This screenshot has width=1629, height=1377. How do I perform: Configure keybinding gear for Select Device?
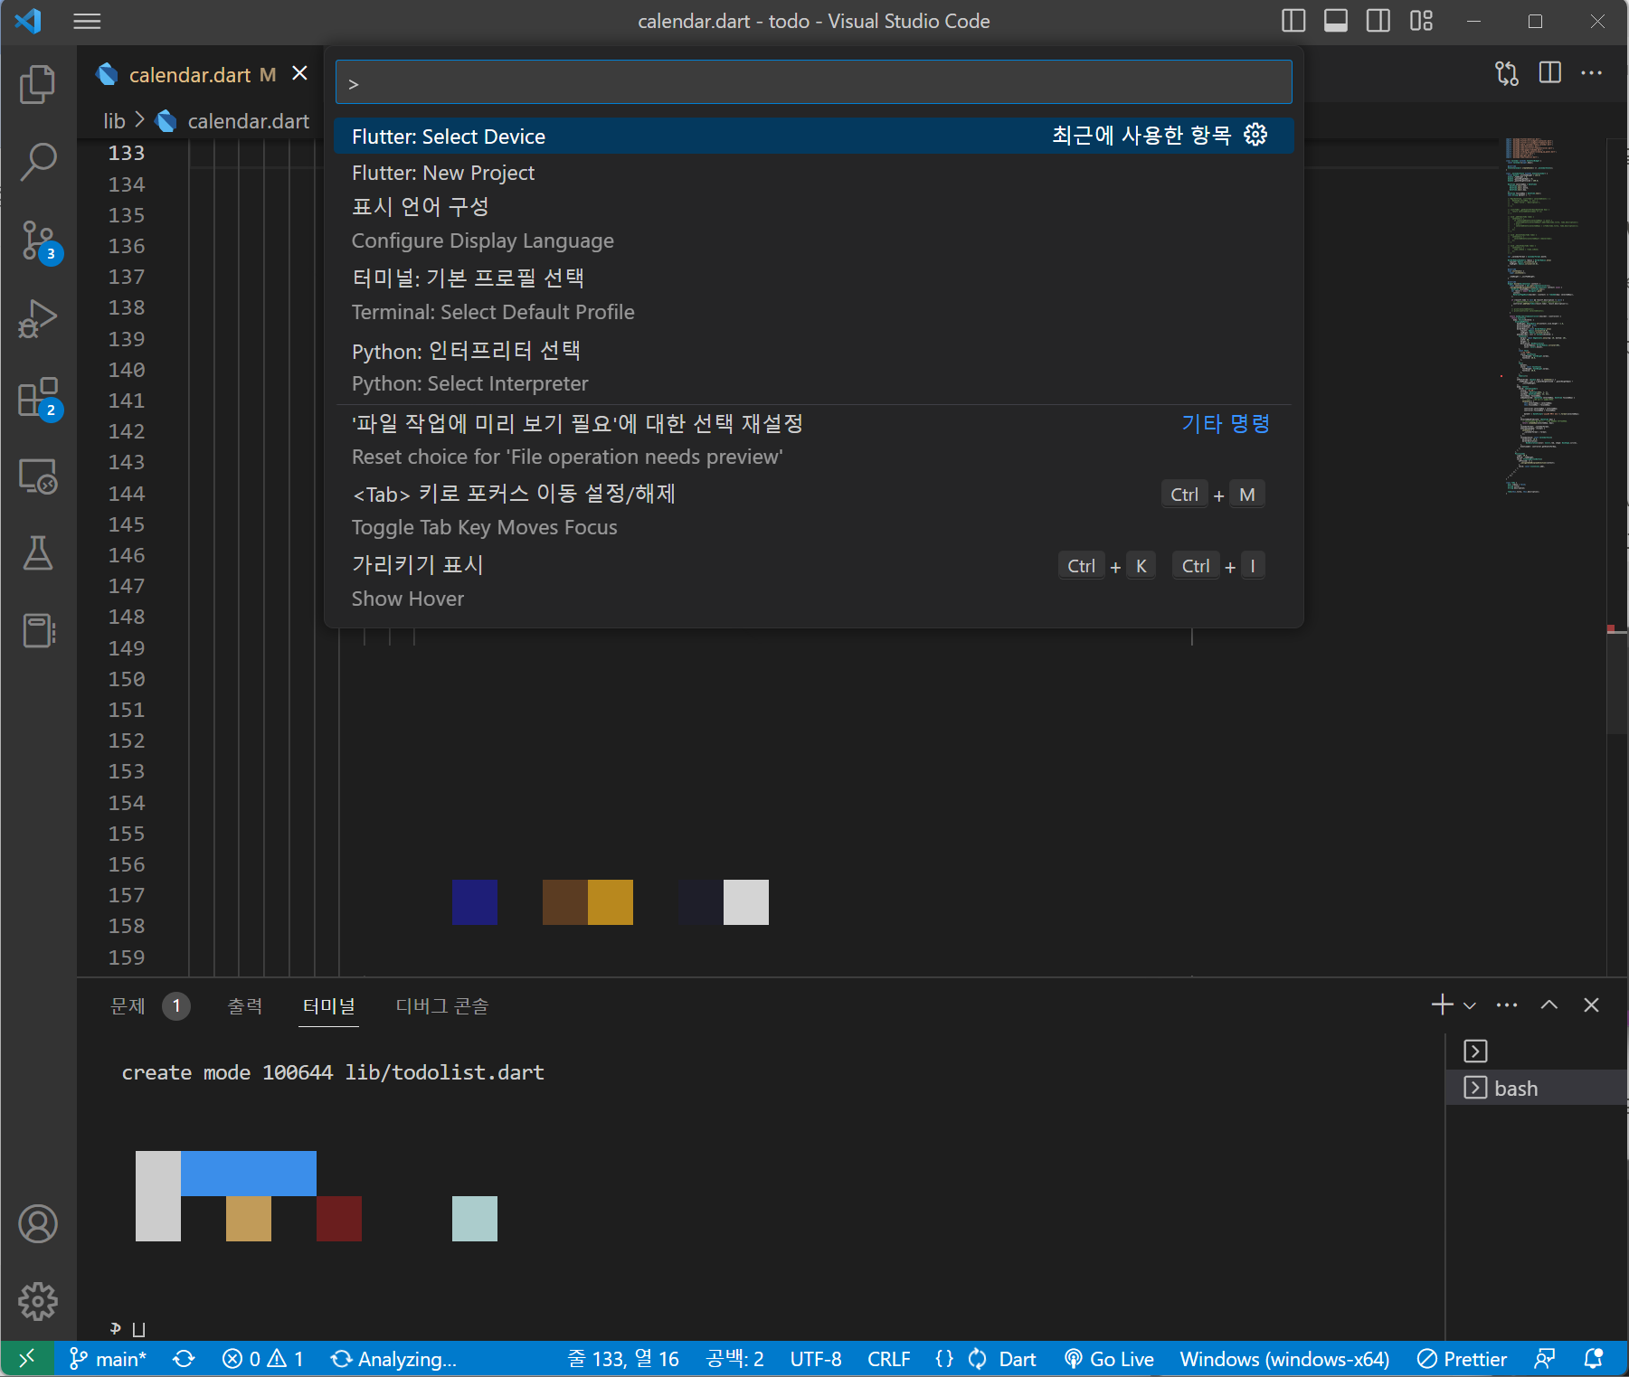pyautogui.click(x=1255, y=136)
